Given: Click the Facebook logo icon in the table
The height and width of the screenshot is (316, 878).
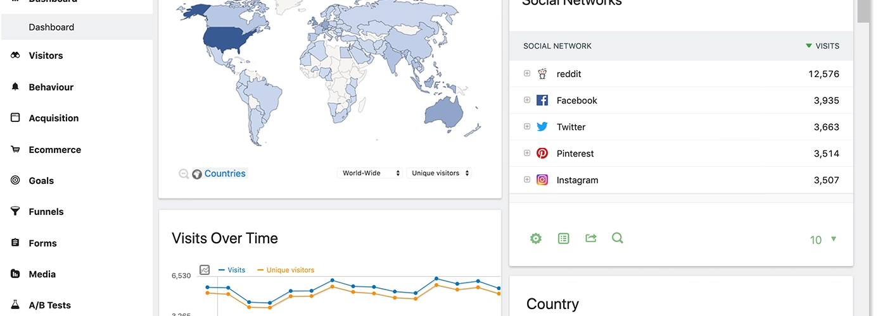Looking at the screenshot, I should pyautogui.click(x=542, y=100).
